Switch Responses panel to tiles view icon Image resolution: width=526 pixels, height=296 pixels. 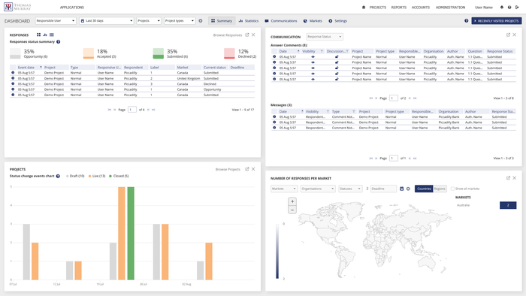tap(39, 35)
